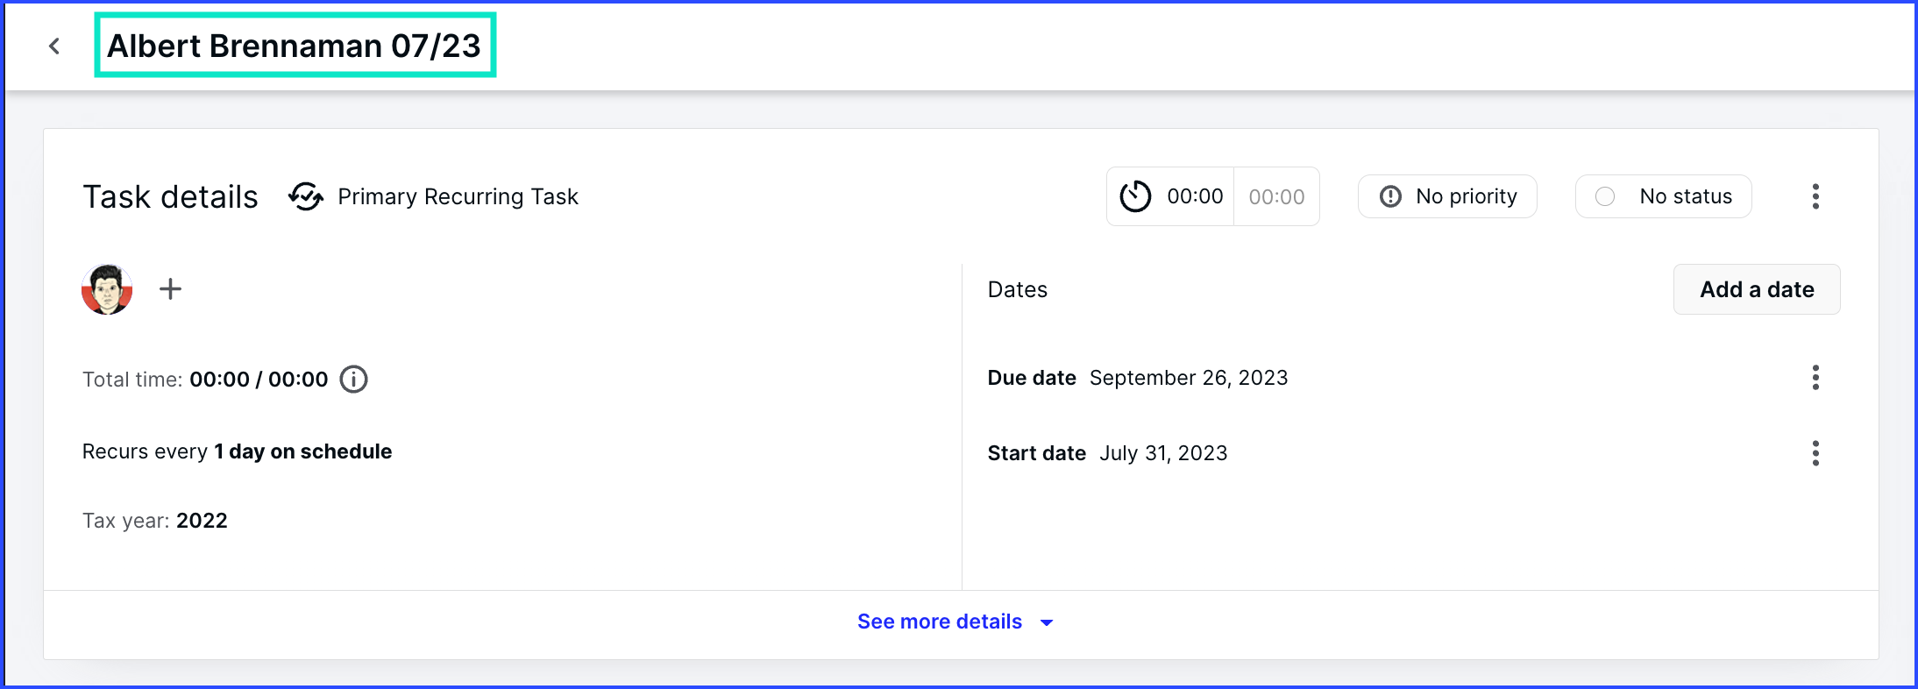Toggle the No status circle

(x=1605, y=196)
